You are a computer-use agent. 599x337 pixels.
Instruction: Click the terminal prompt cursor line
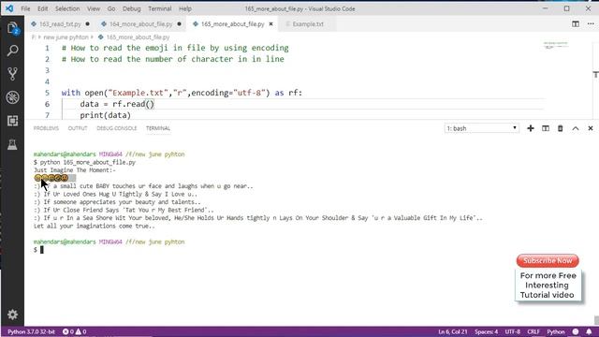point(38,250)
